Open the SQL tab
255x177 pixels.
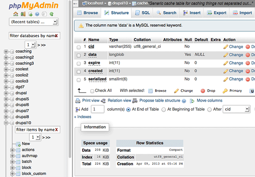point(143,13)
